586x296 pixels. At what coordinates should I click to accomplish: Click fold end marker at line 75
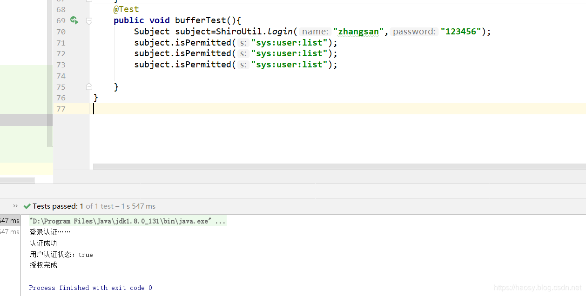coord(89,87)
